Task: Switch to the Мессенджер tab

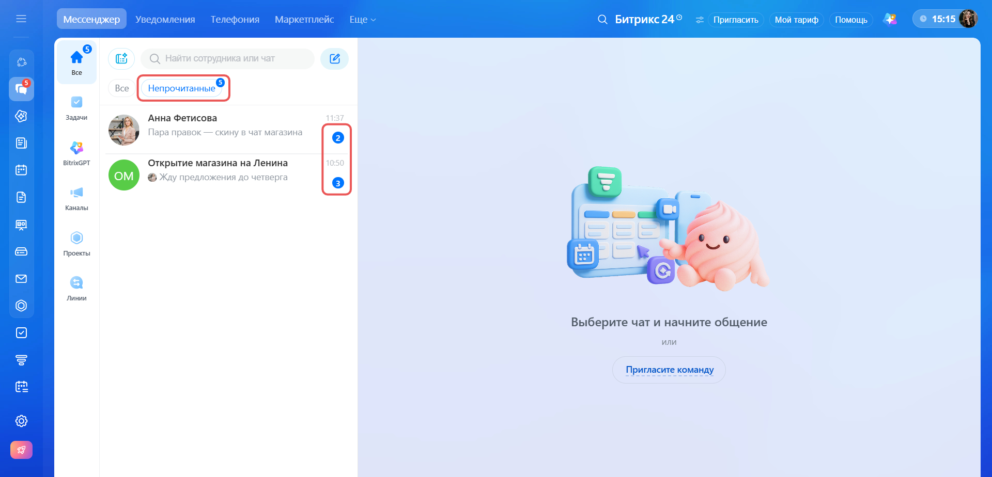Action: [91, 19]
